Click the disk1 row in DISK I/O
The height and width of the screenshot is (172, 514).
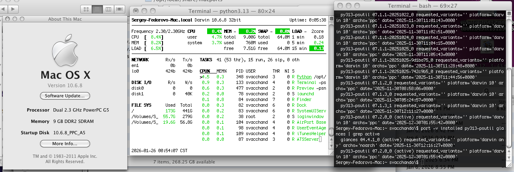coord(162,94)
